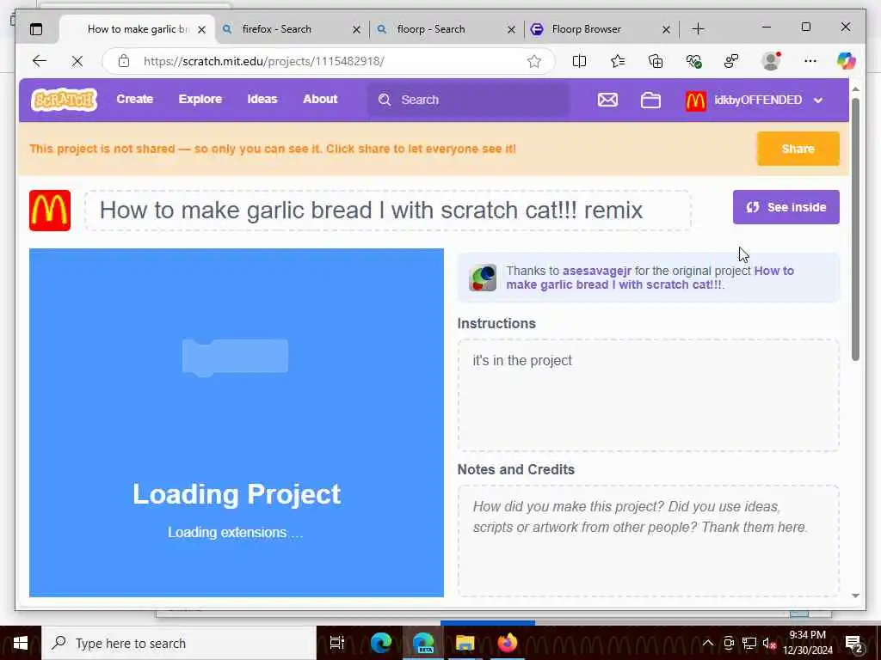
Task: Open Browser essentials heart icon
Action: click(694, 61)
